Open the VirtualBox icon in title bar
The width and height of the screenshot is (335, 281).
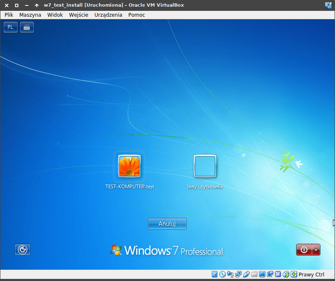pos(328,5)
